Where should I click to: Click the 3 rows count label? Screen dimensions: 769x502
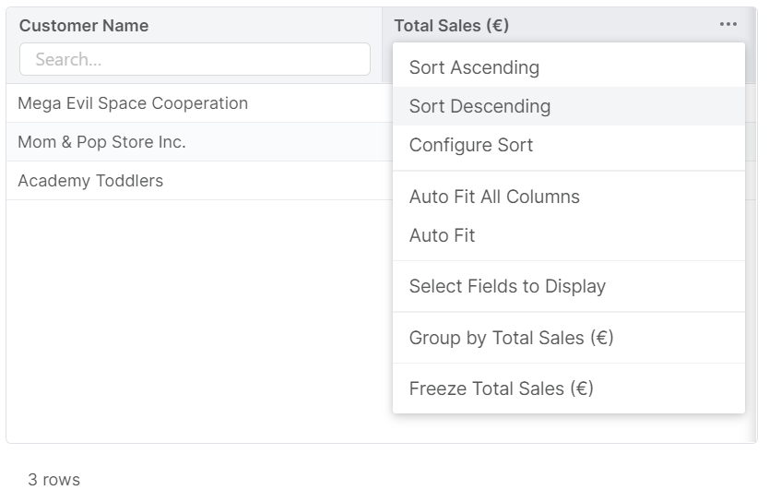[53, 480]
